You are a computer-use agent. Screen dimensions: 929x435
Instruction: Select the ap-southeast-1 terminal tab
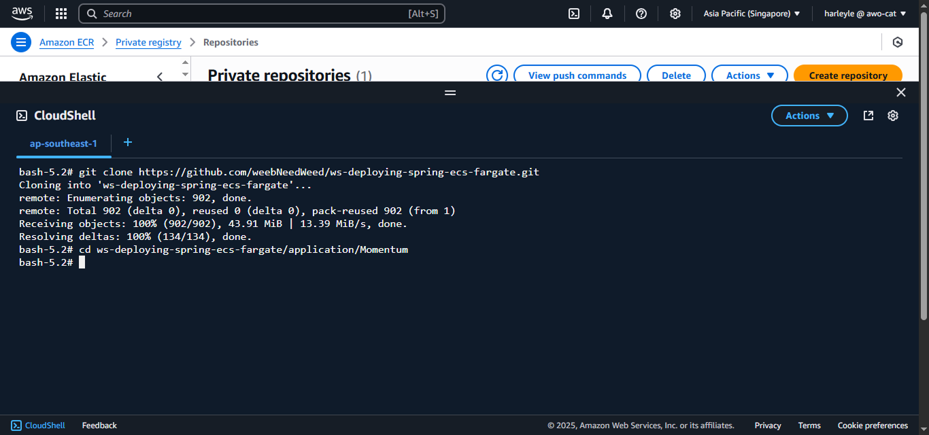pyautogui.click(x=63, y=143)
